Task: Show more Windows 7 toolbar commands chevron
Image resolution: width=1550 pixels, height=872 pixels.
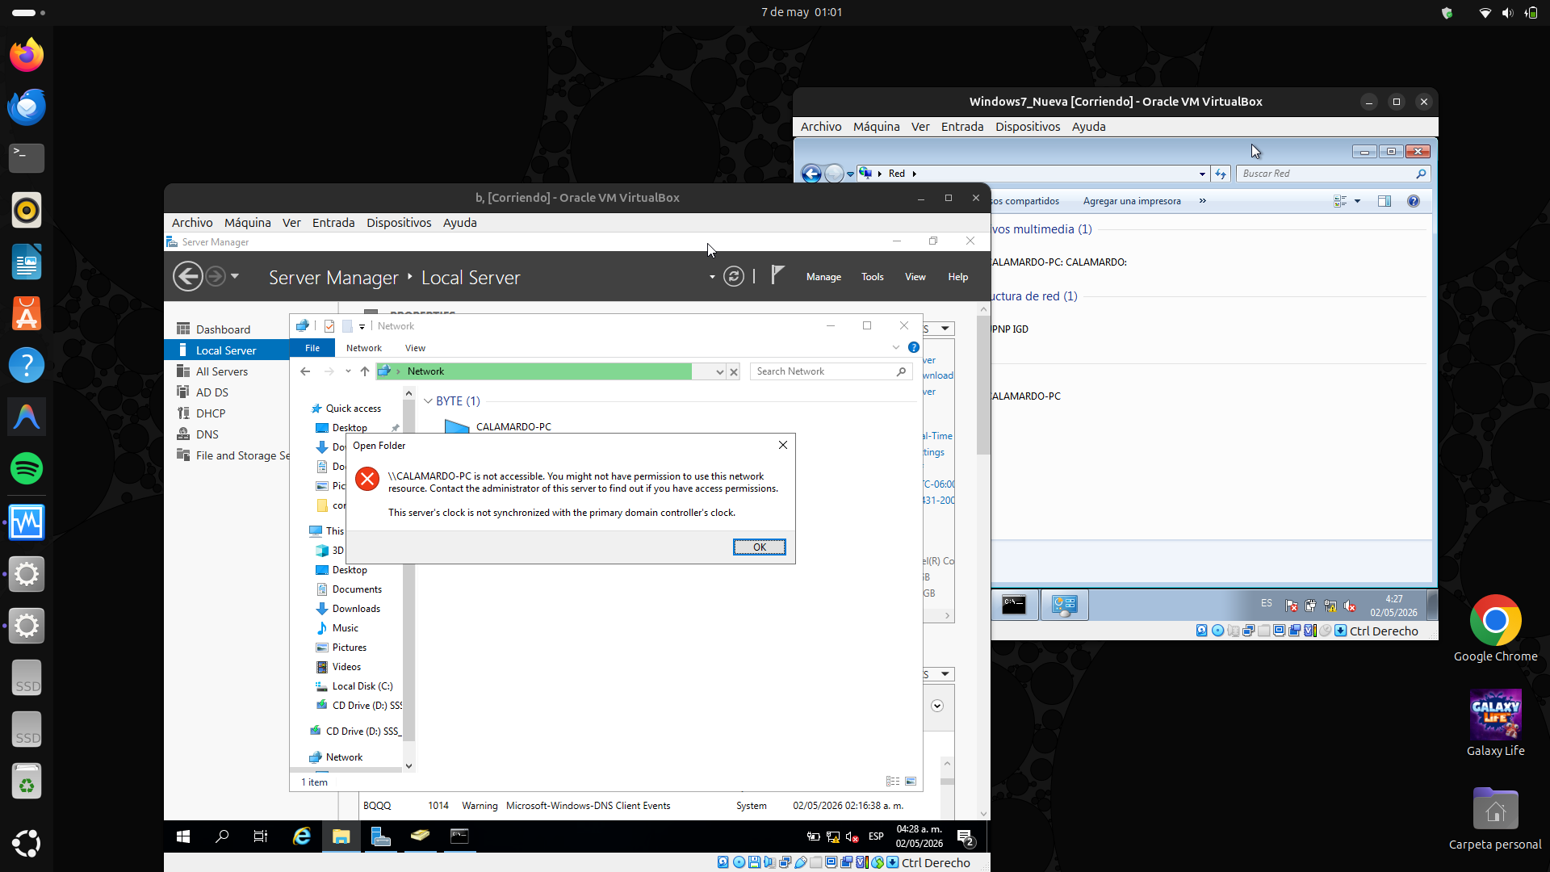Action: 1202,201
